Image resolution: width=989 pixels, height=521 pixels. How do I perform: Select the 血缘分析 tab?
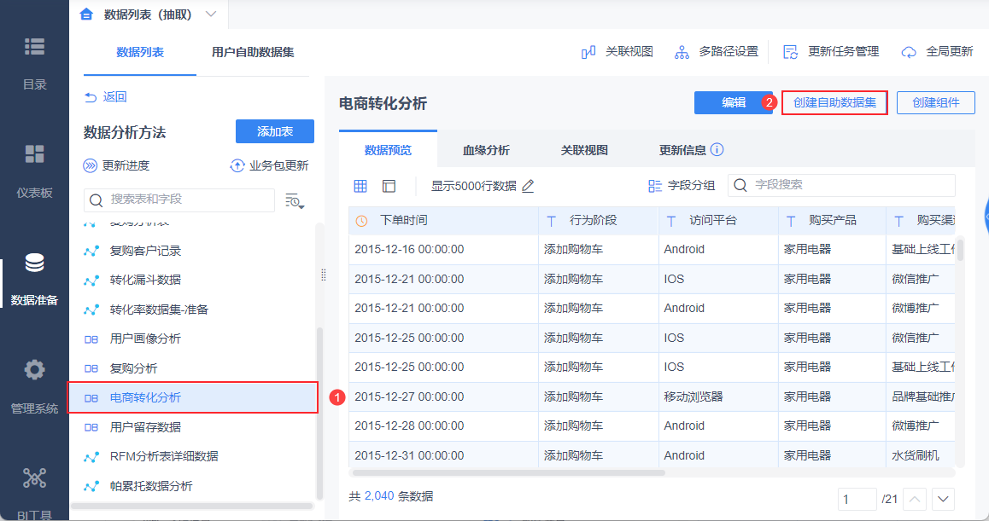pos(486,150)
